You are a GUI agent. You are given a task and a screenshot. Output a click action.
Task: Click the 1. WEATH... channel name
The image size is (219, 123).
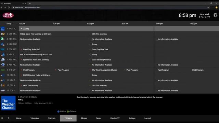[x=11, y=29]
